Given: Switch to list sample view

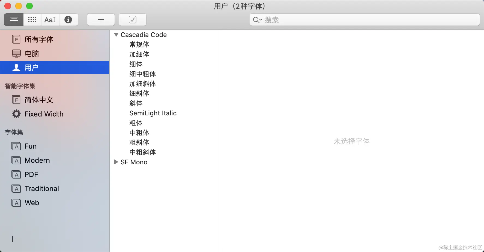Looking at the screenshot, I should coord(14,20).
